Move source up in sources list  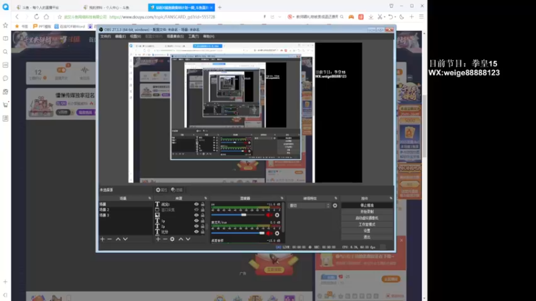181,239
